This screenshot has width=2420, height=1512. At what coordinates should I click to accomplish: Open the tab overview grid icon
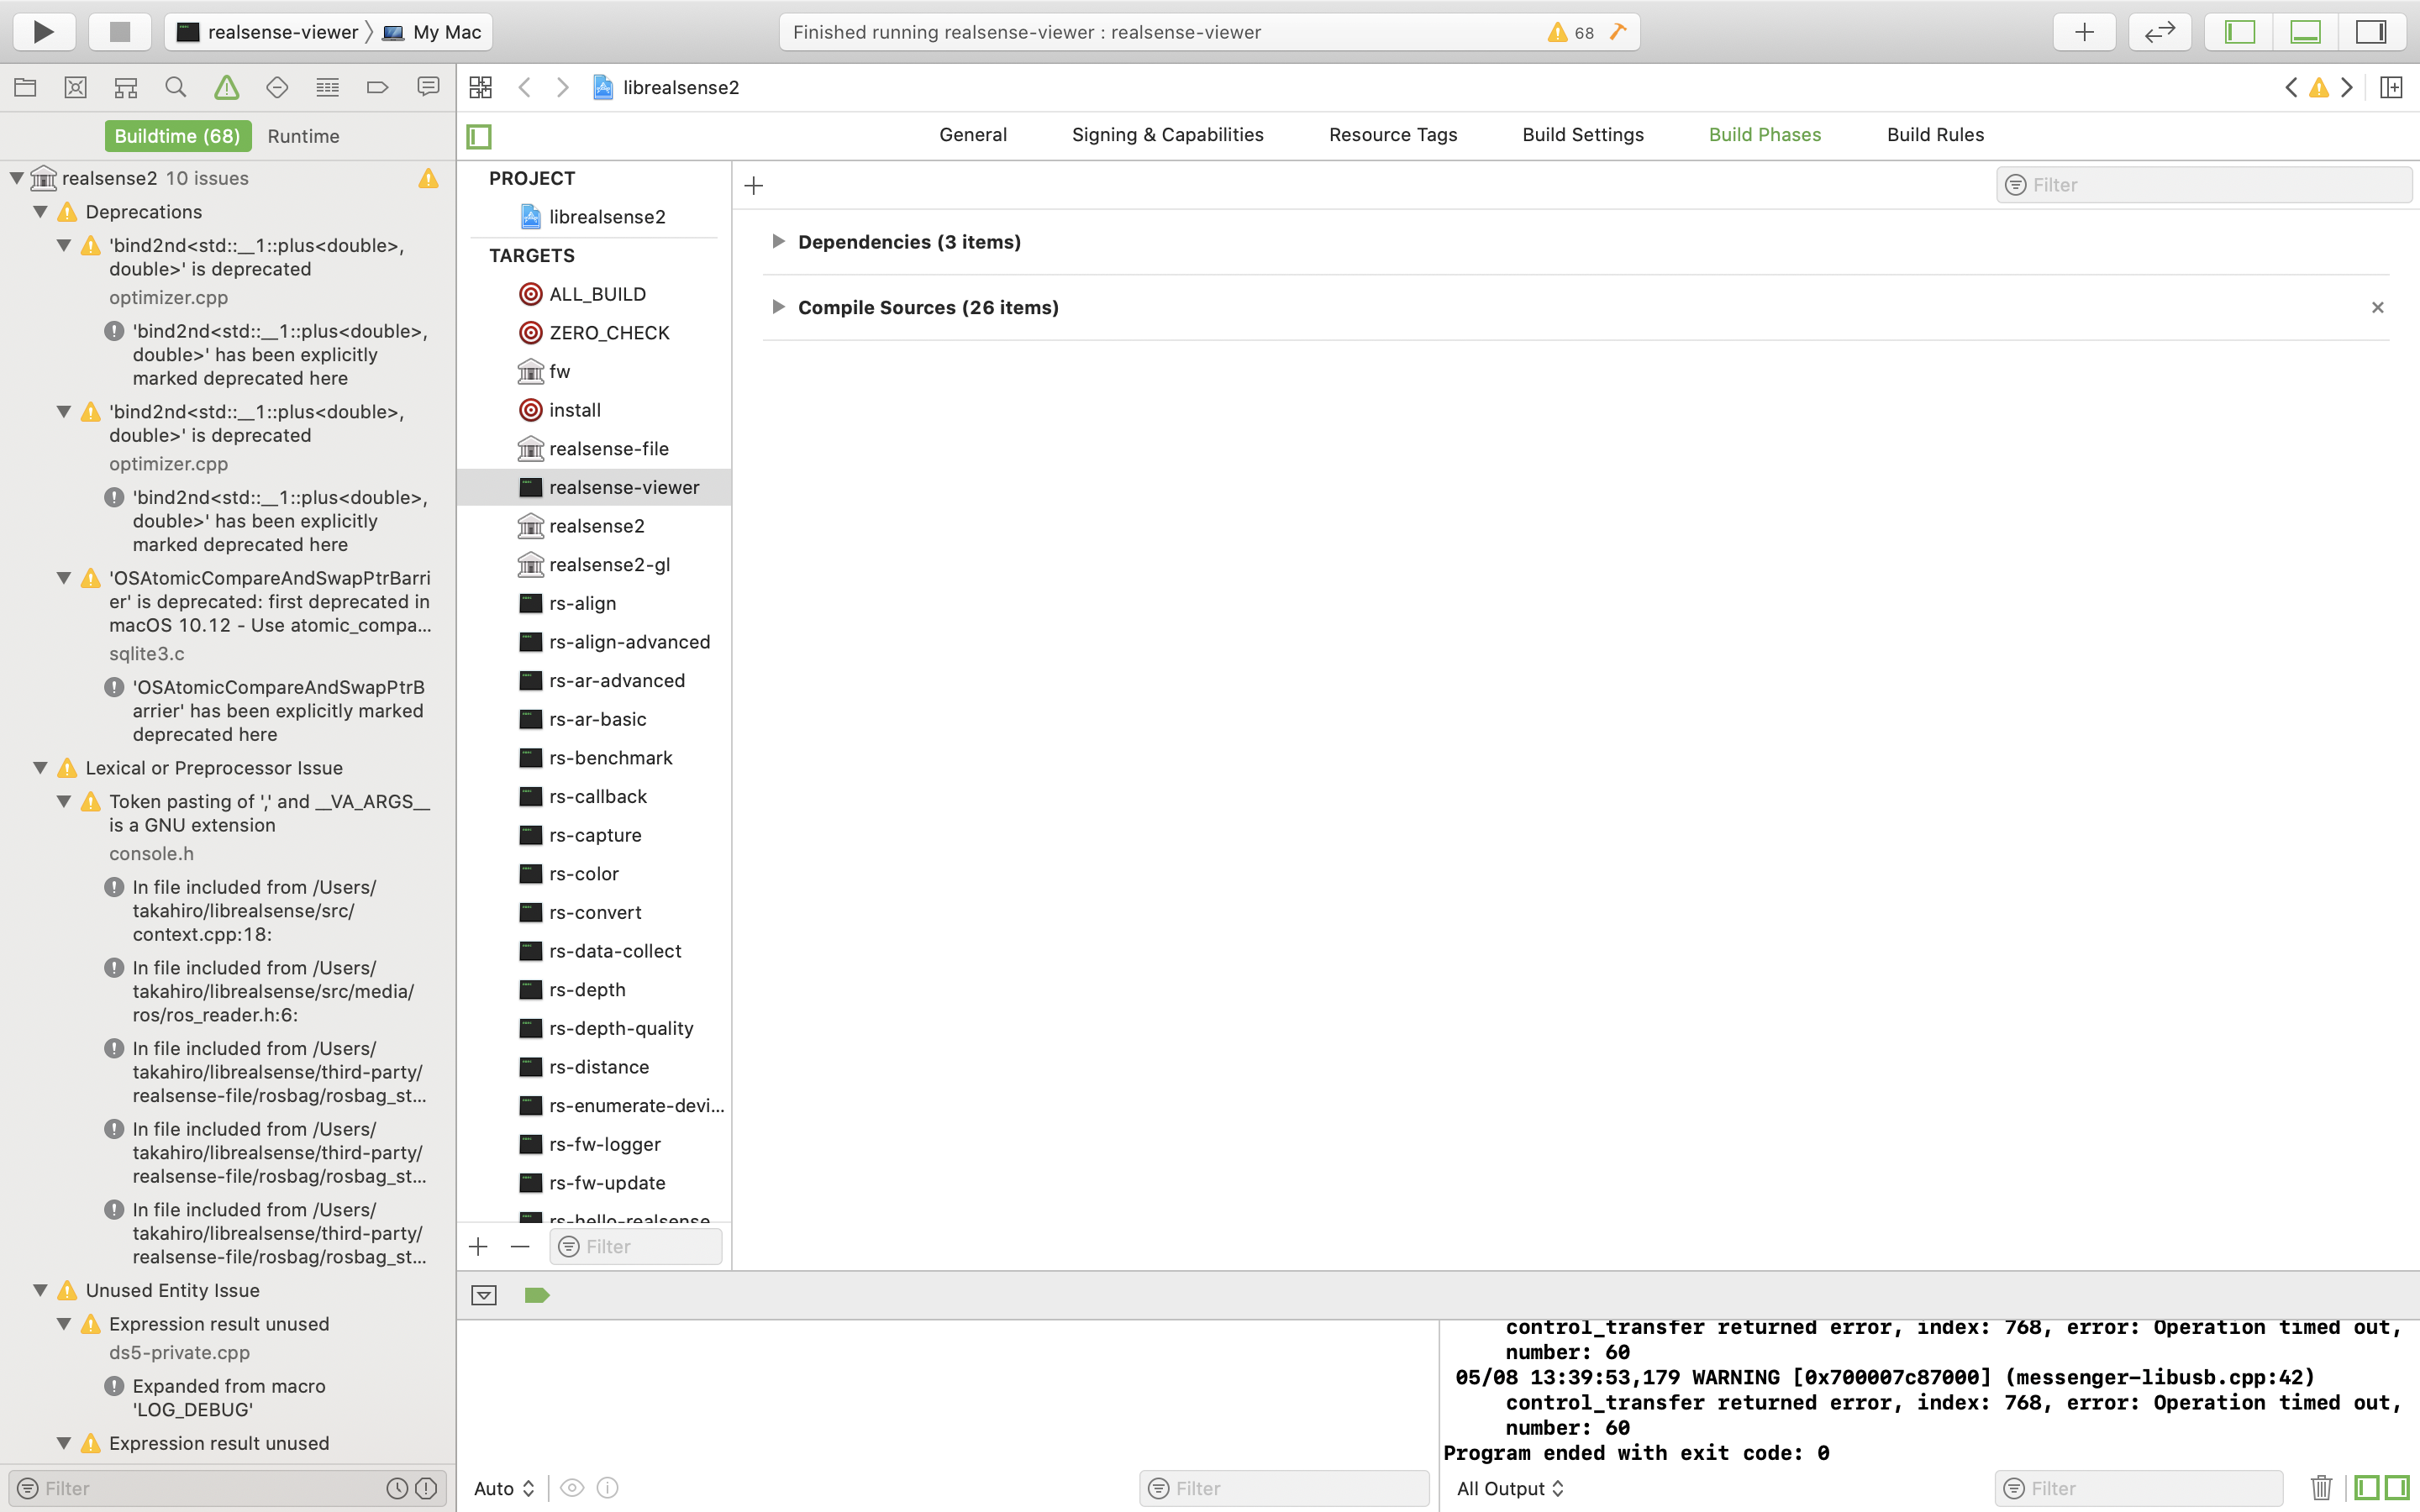pyautogui.click(x=480, y=87)
